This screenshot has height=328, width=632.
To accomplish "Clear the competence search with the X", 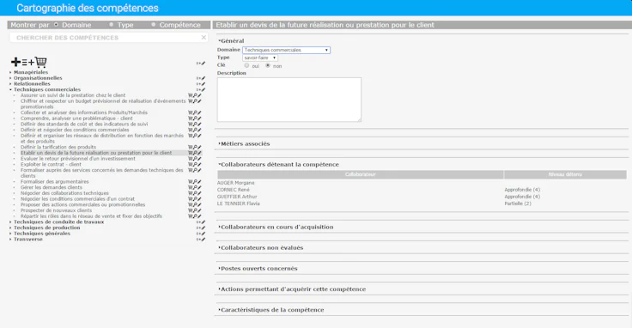I will [204, 38].
